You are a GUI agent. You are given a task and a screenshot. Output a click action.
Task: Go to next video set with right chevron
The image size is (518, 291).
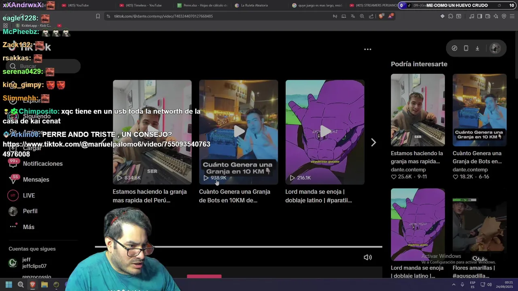coord(374,142)
